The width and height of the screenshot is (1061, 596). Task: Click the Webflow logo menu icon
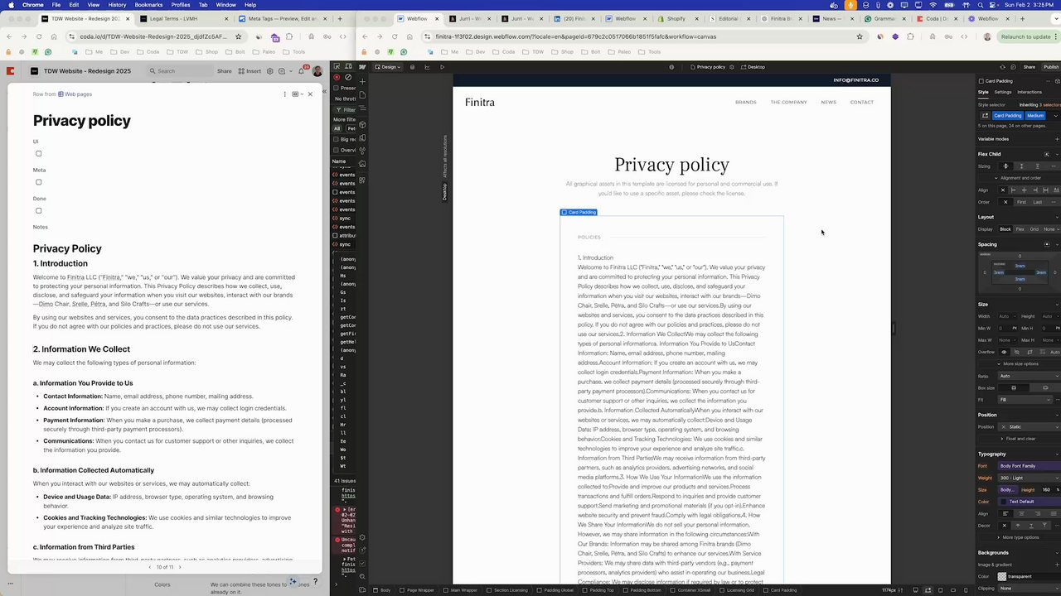(362, 67)
